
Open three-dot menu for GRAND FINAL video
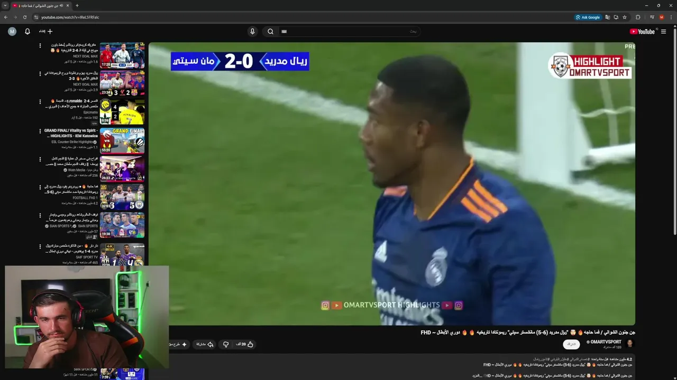[x=40, y=131]
